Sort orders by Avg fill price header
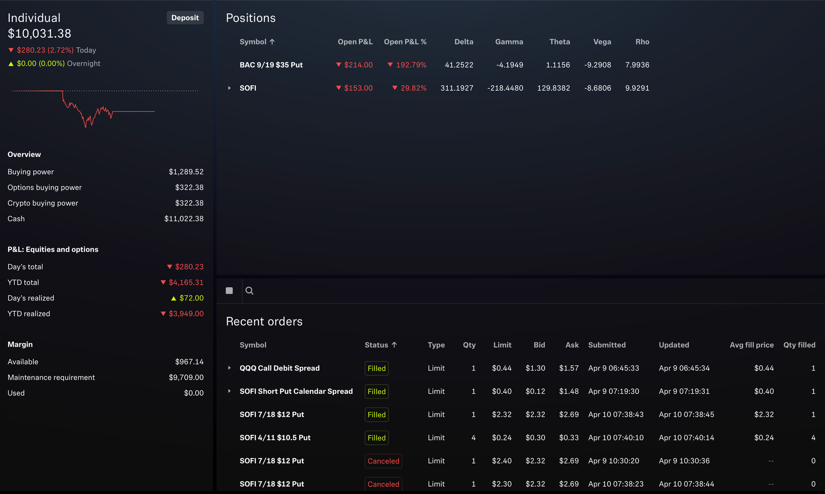825x494 pixels. click(x=752, y=345)
